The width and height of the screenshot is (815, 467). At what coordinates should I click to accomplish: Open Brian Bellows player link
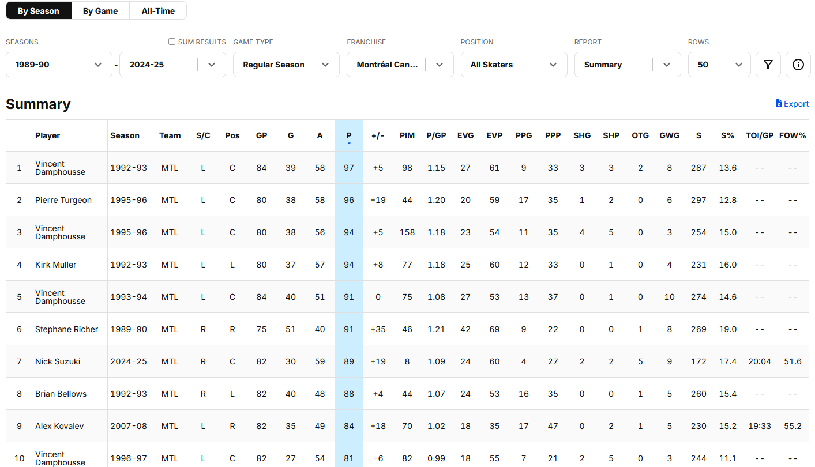(61, 394)
